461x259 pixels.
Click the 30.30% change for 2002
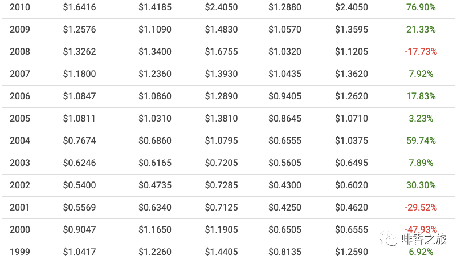(421, 185)
